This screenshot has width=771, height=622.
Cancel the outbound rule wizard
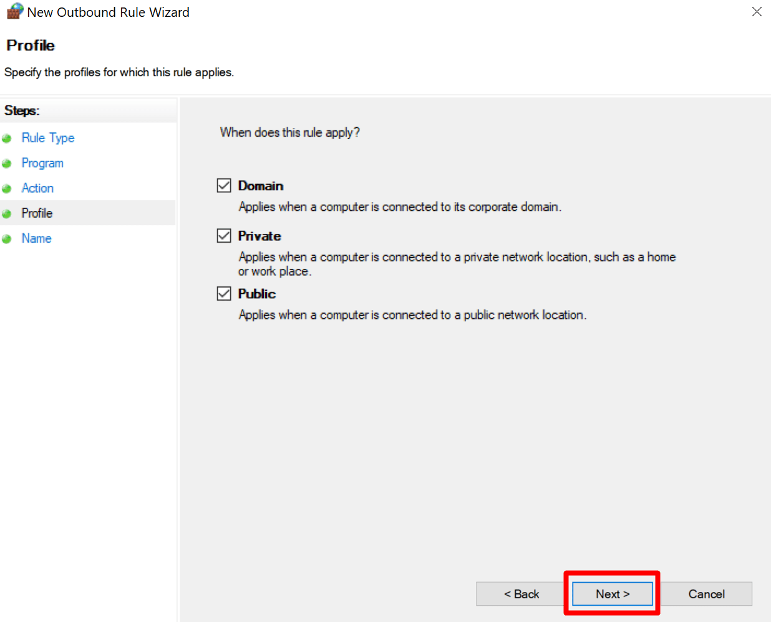[706, 594]
